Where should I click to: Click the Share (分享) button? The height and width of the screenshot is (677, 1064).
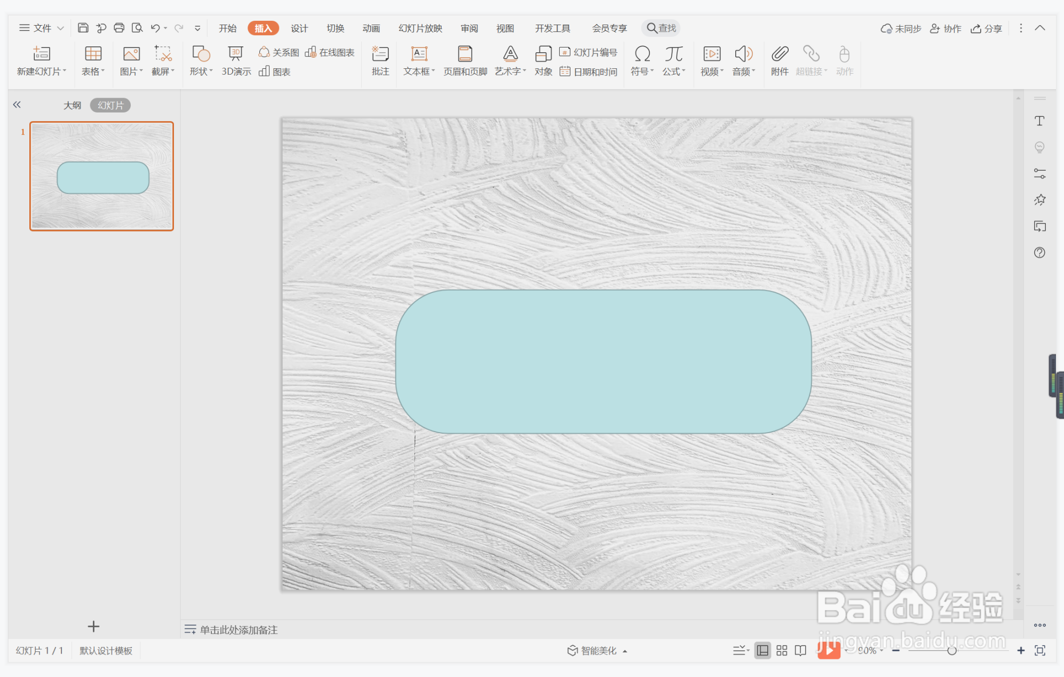986,28
